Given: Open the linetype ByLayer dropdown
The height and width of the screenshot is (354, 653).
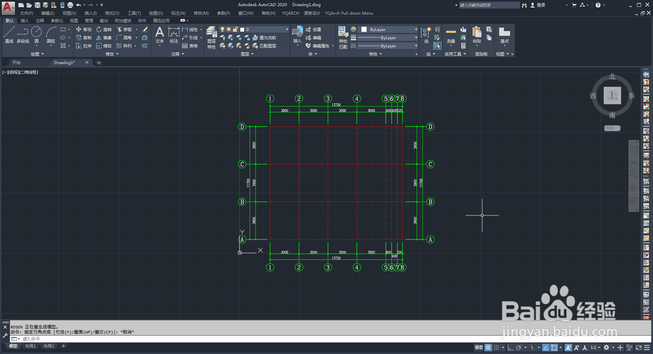Looking at the screenshot, I should point(388,46).
